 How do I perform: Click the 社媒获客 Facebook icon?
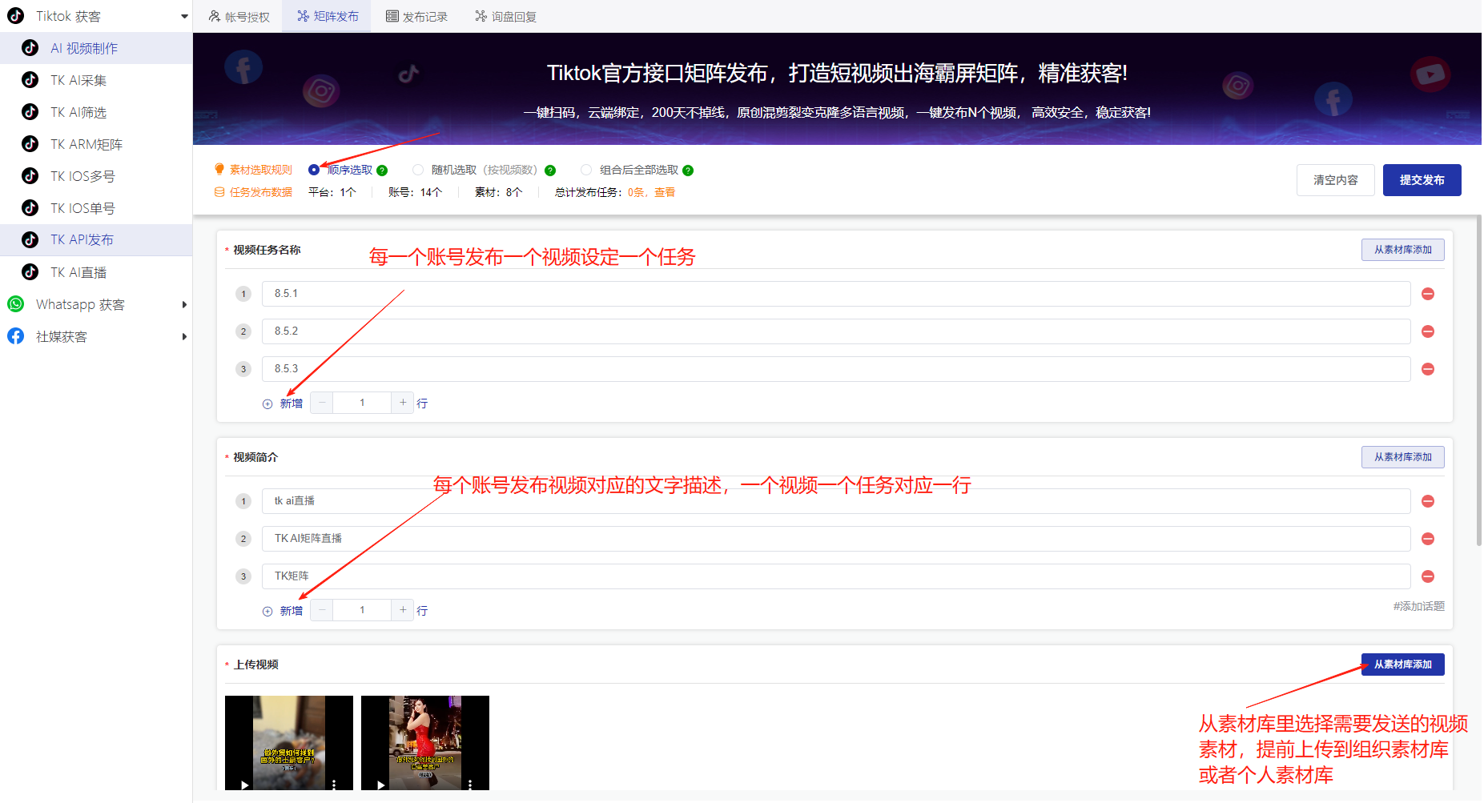click(16, 336)
